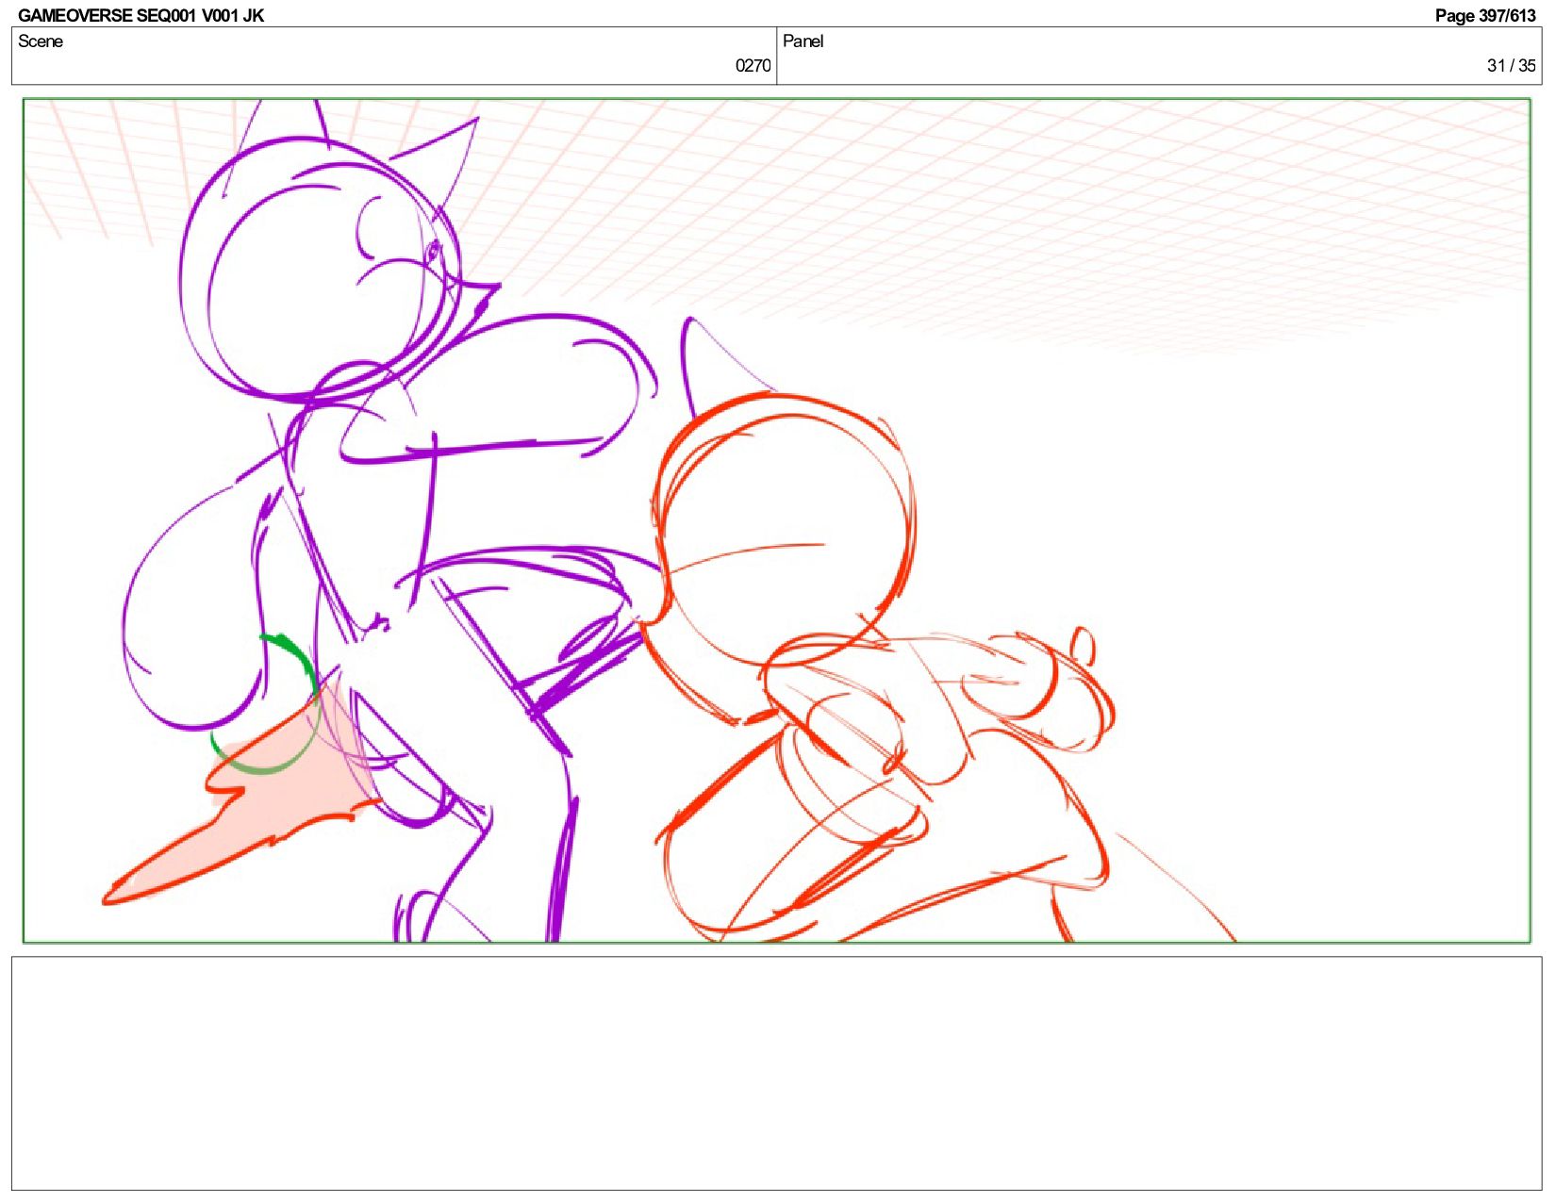The height and width of the screenshot is (1202, 1556).
Task: Click the panel count 31 / 35
Action: click(x=1511, y=65)
